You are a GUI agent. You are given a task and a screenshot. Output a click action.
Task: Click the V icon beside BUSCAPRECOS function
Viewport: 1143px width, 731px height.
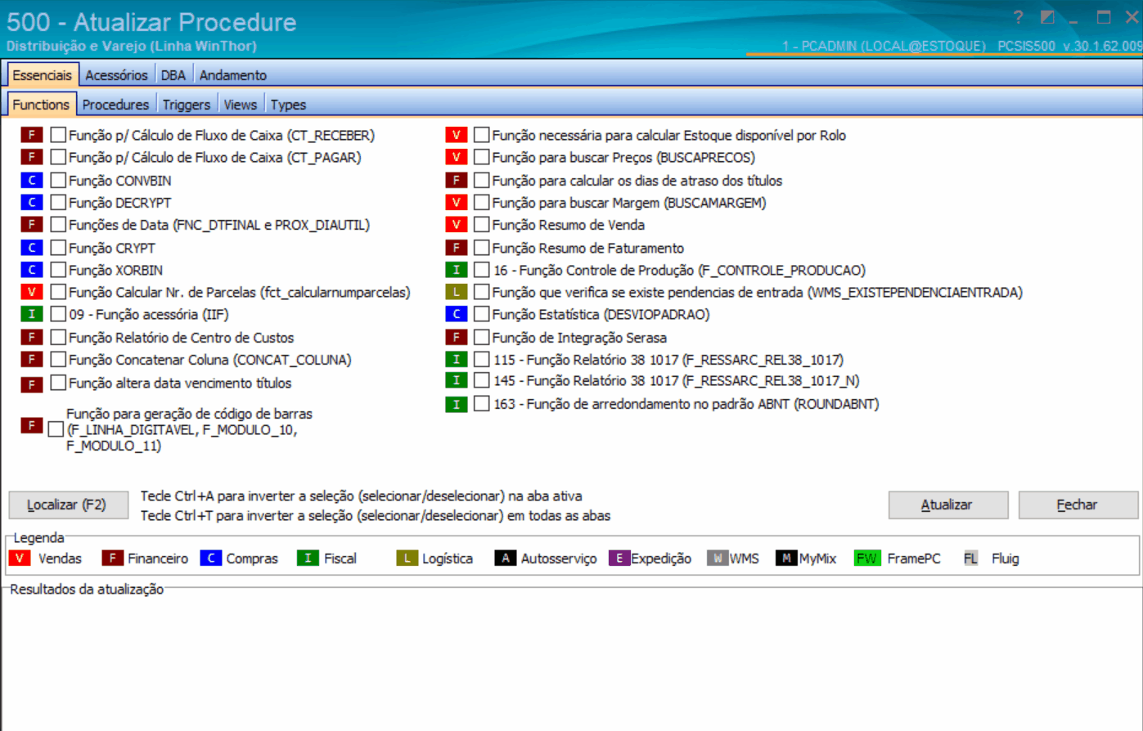click(456, 157)
